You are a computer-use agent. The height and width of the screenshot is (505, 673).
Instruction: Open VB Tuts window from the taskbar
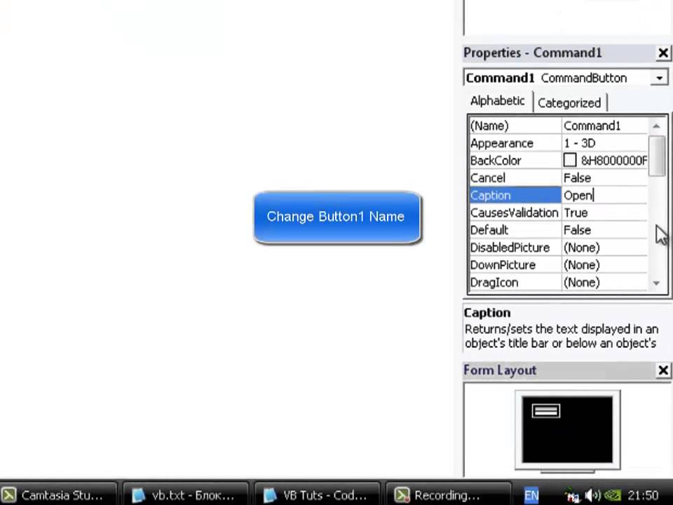pos(317,495)
